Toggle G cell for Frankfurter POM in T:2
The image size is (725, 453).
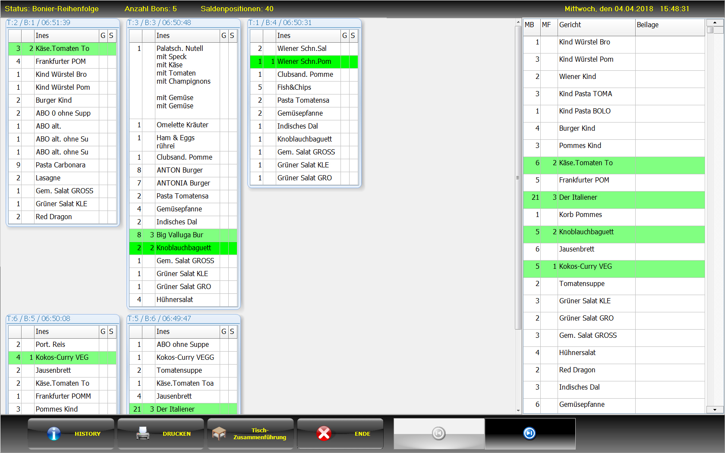[x=103, y=62]
